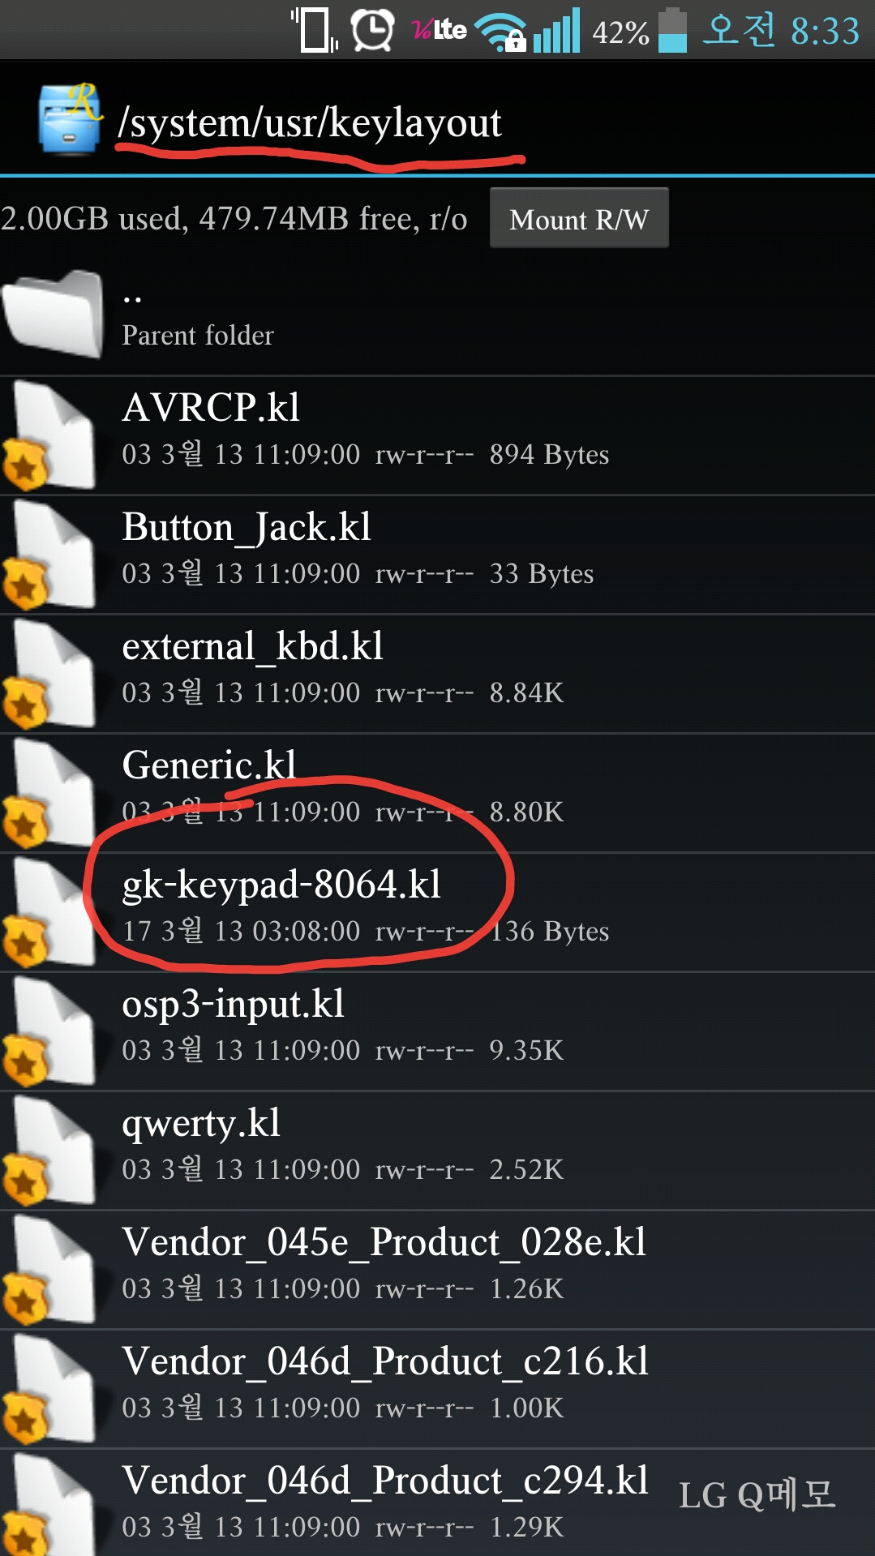Screen dimensions: 875x1556
Task: Tap the external_kbd.kl file icon
Action: coord(49,674)
